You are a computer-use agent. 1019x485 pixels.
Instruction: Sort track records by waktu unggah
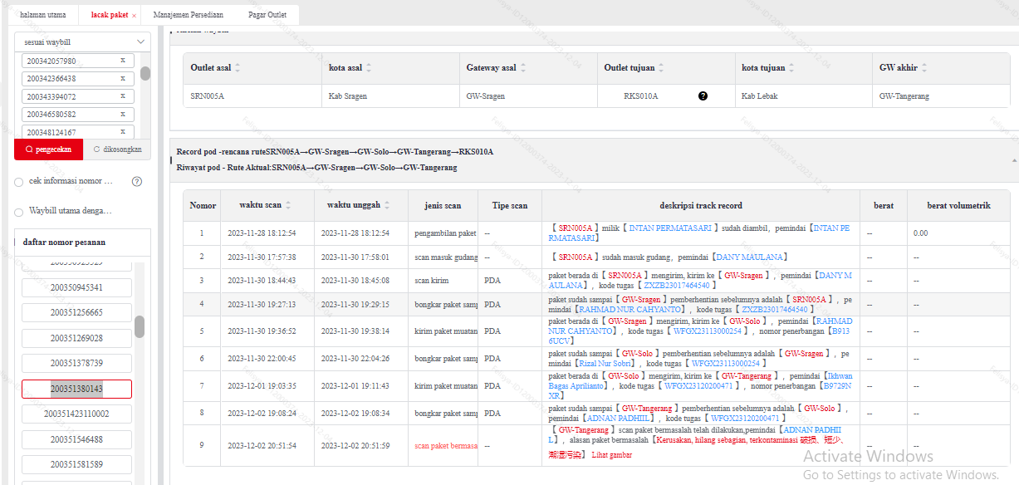(x=387, y=206)
